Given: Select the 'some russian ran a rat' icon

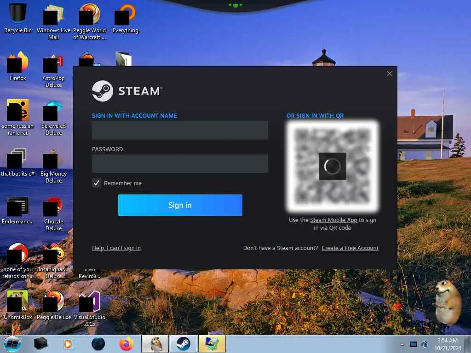Looking at the screenshot, I should tap(18, 117).
